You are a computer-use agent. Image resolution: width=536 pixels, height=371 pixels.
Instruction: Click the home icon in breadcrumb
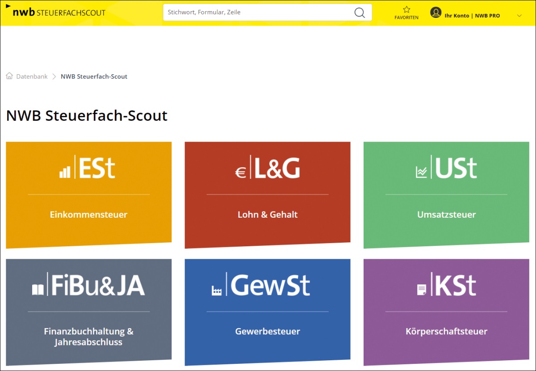click(9, 76)
